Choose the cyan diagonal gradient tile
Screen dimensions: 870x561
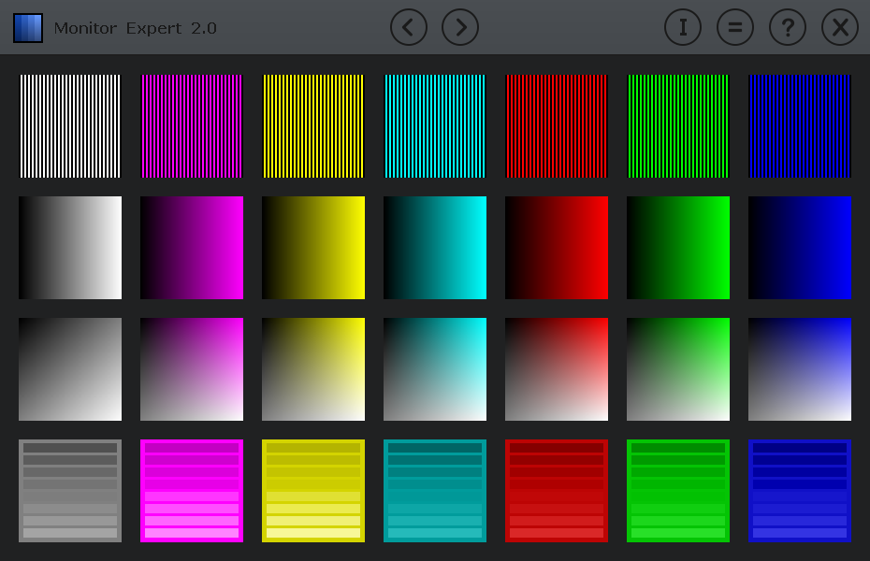434,369
